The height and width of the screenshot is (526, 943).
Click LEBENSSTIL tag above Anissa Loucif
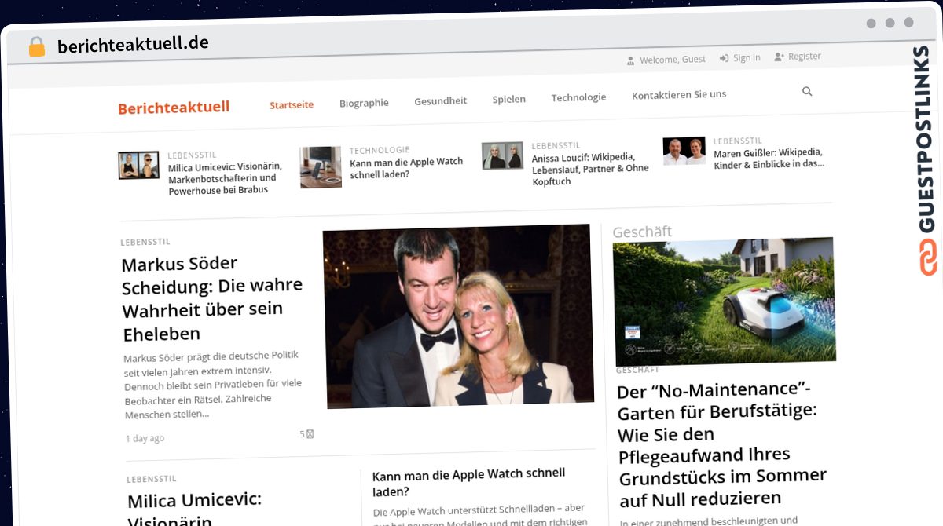pos(556,145)
